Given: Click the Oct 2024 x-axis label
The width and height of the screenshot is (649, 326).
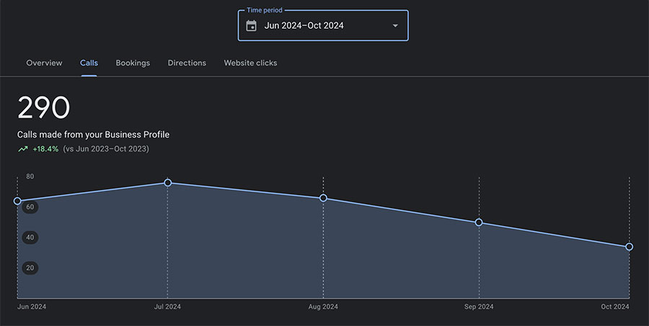Looking at the screenshot, I should tap(615, 307).
